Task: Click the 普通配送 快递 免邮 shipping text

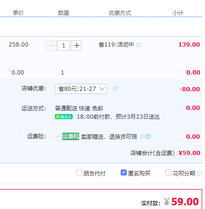Action: click(79, 108)
